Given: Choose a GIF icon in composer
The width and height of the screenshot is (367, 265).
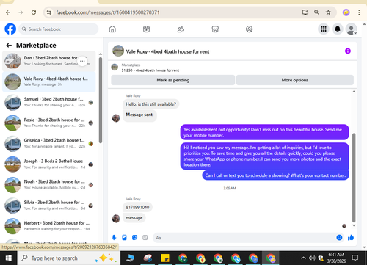Looking at the screenshot, I should pos(145,237).
